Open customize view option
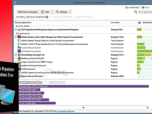 [x=83, y=17]
